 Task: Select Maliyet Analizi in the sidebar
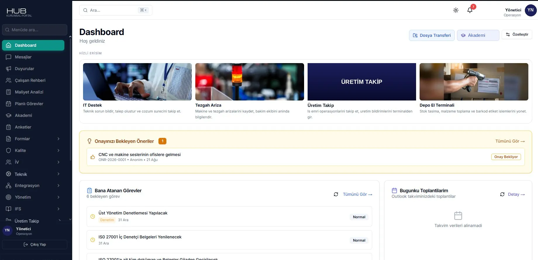point(33,92)
